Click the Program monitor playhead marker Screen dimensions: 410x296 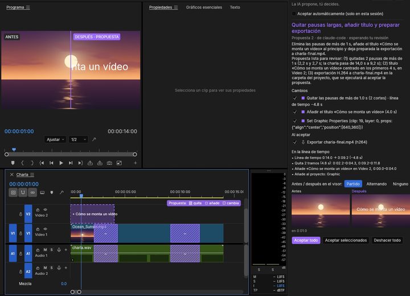tap(14, 150)
